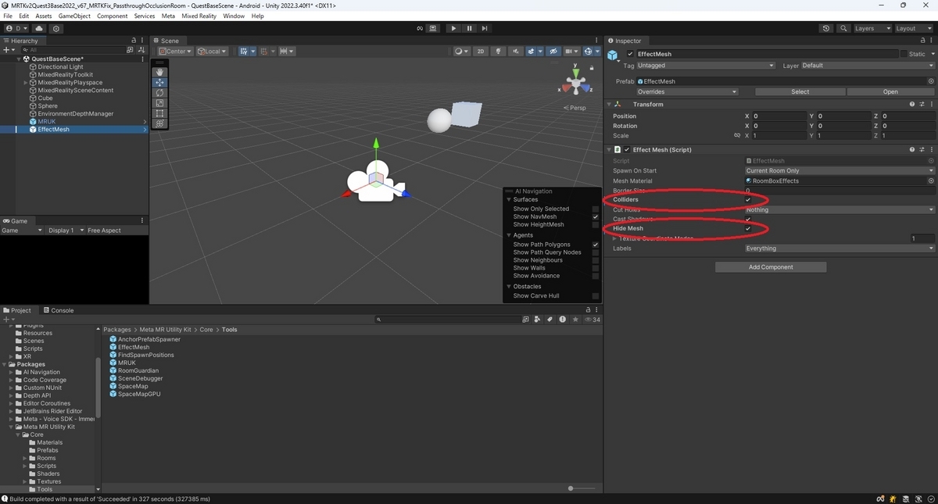Image resolution: width=938 pixels, height=504 pixels.
Task: Click the Play button
Action: (x=453, y=28)
